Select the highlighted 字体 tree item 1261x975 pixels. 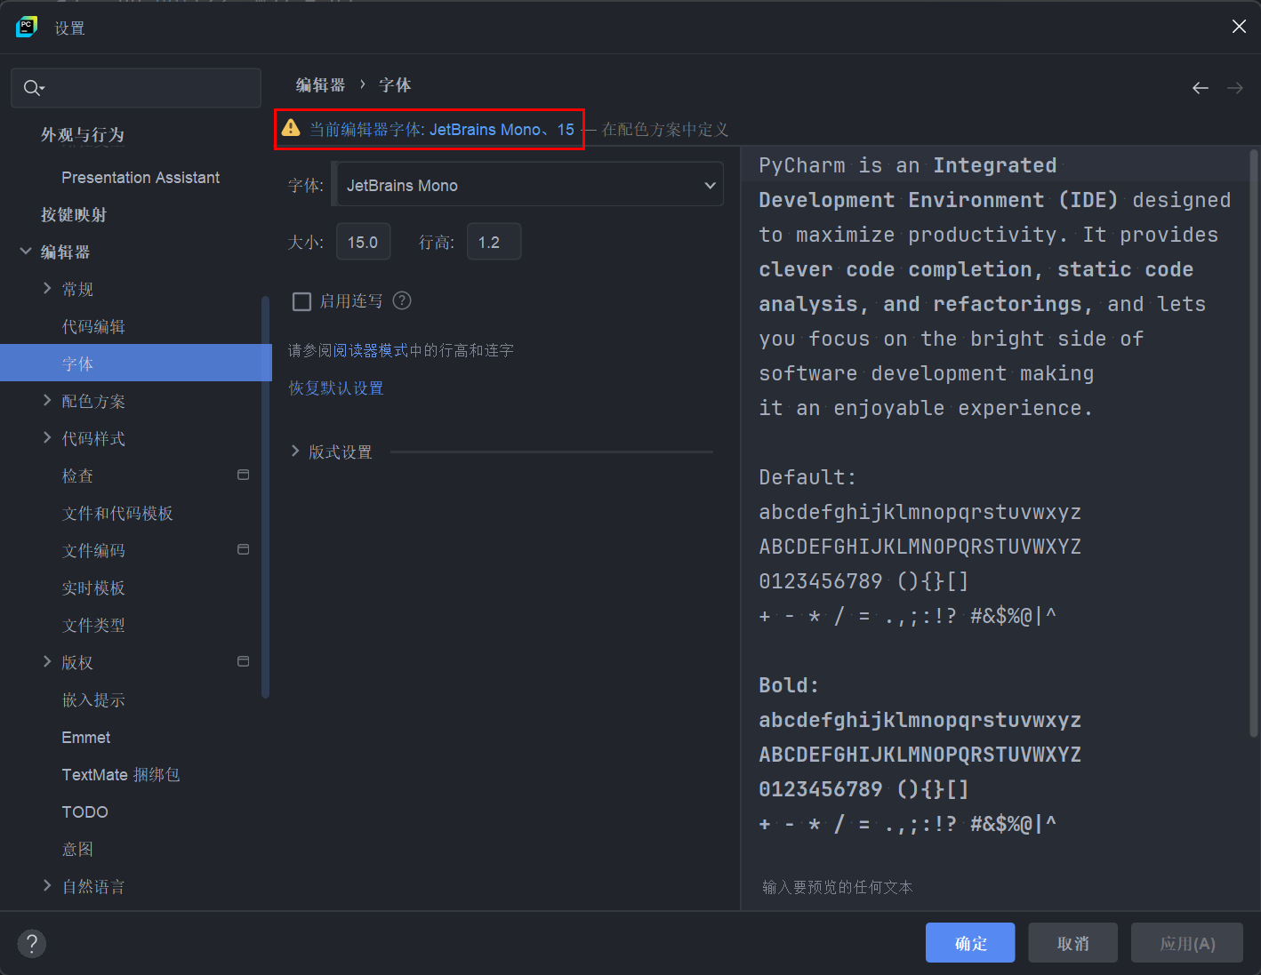[x=135, y=363]
